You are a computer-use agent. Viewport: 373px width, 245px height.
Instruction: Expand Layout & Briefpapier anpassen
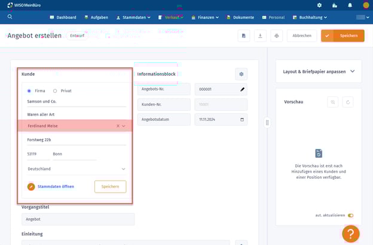(352, 72)
